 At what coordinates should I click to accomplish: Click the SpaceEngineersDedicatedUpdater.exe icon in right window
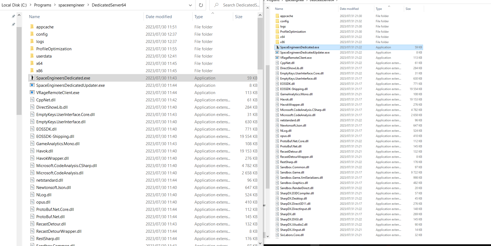click(x=277, y=52)
